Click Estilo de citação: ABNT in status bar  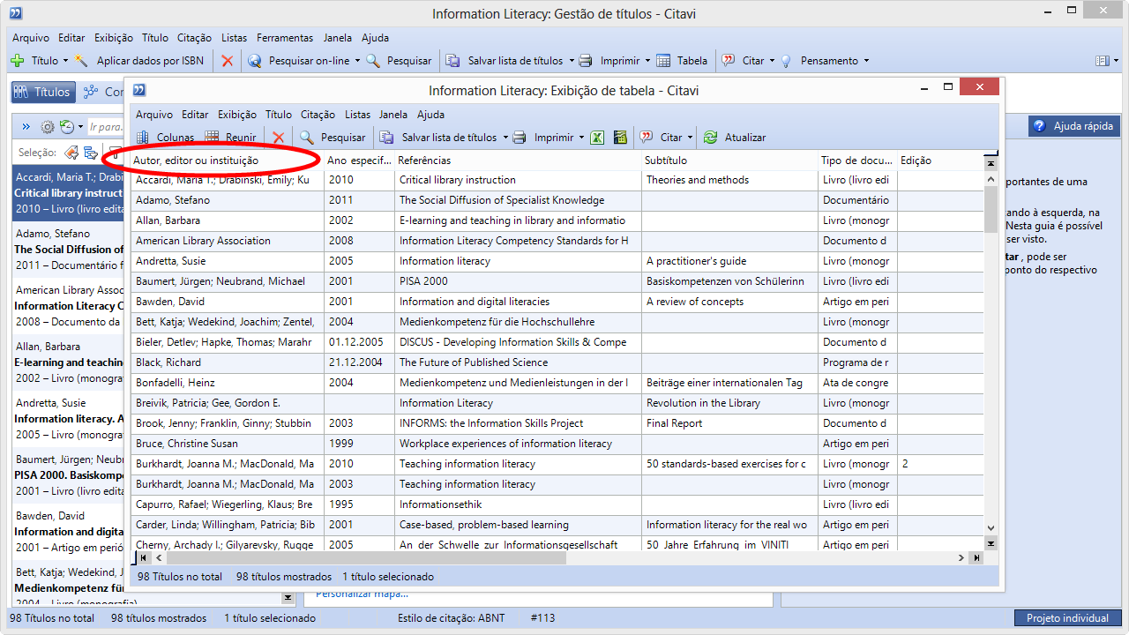(452, 618)
